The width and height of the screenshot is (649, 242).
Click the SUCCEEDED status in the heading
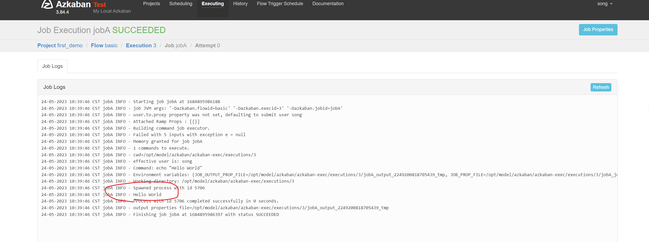click(x=139, y=30)
